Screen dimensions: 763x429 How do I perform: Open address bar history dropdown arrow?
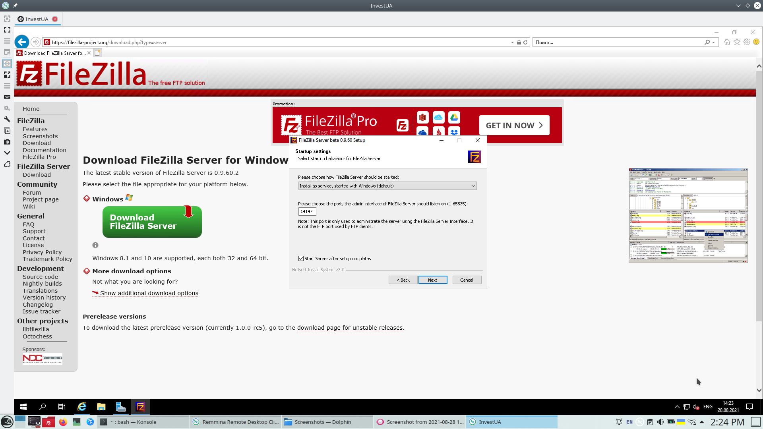[512, 43]
